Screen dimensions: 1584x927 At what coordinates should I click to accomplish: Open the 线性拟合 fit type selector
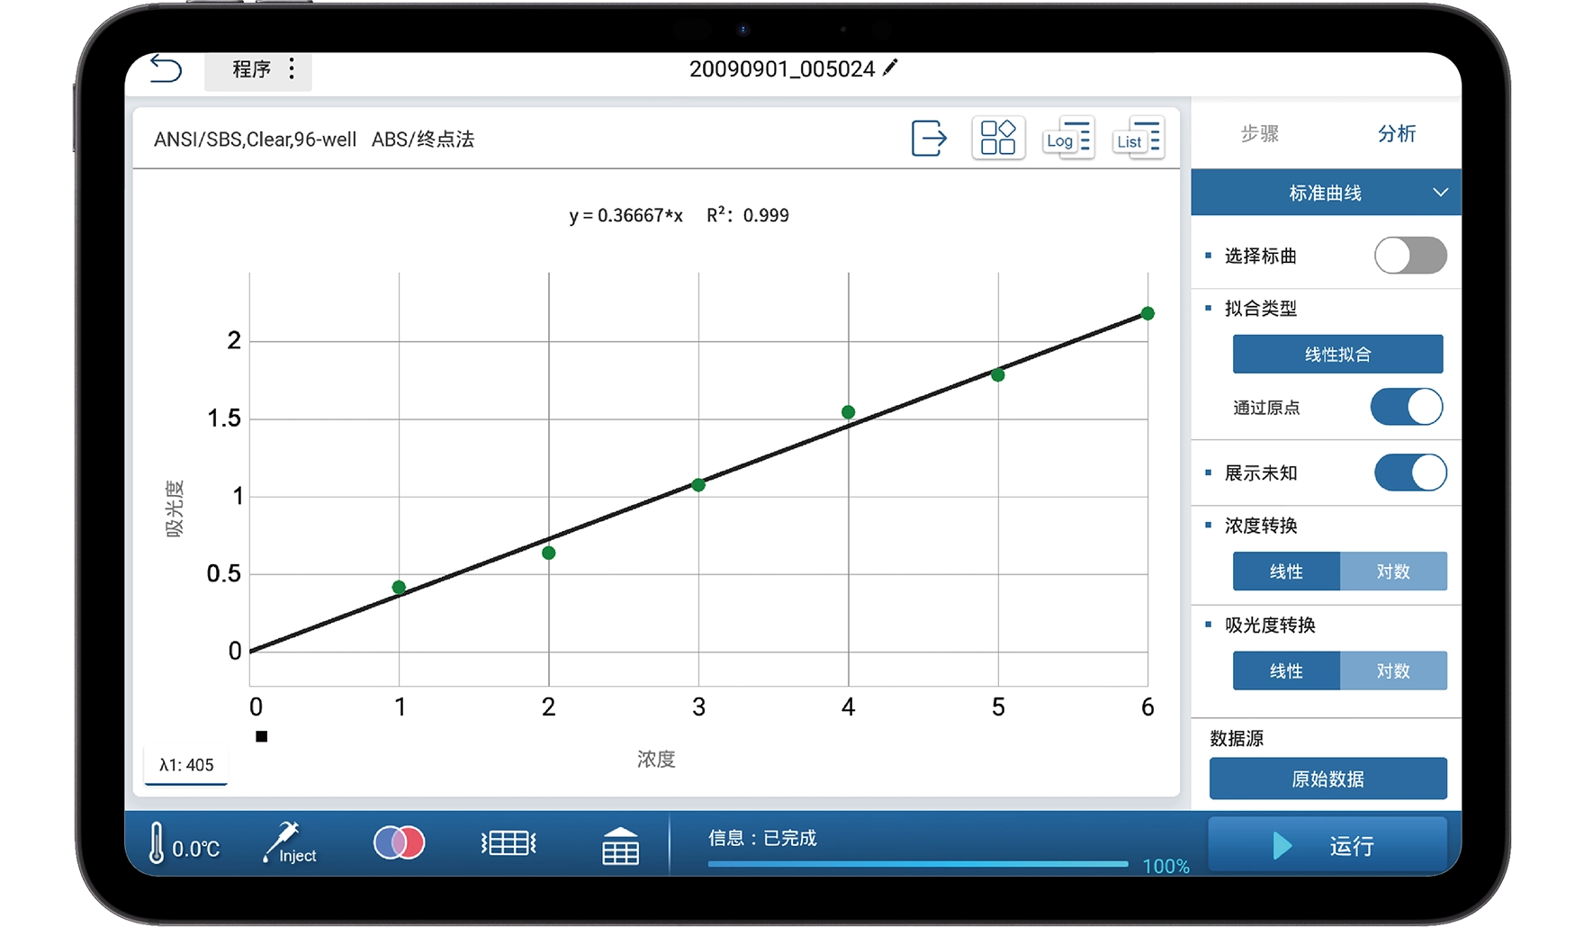pos(1337,354)
